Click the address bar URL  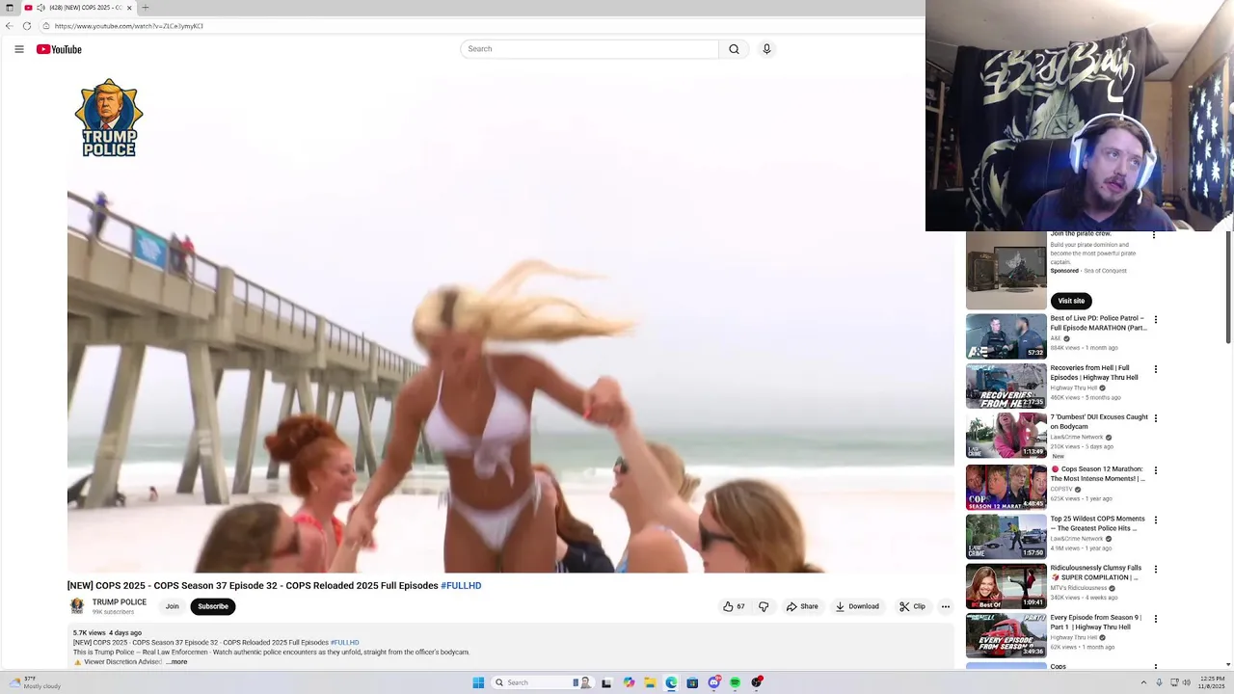[128, 26]
